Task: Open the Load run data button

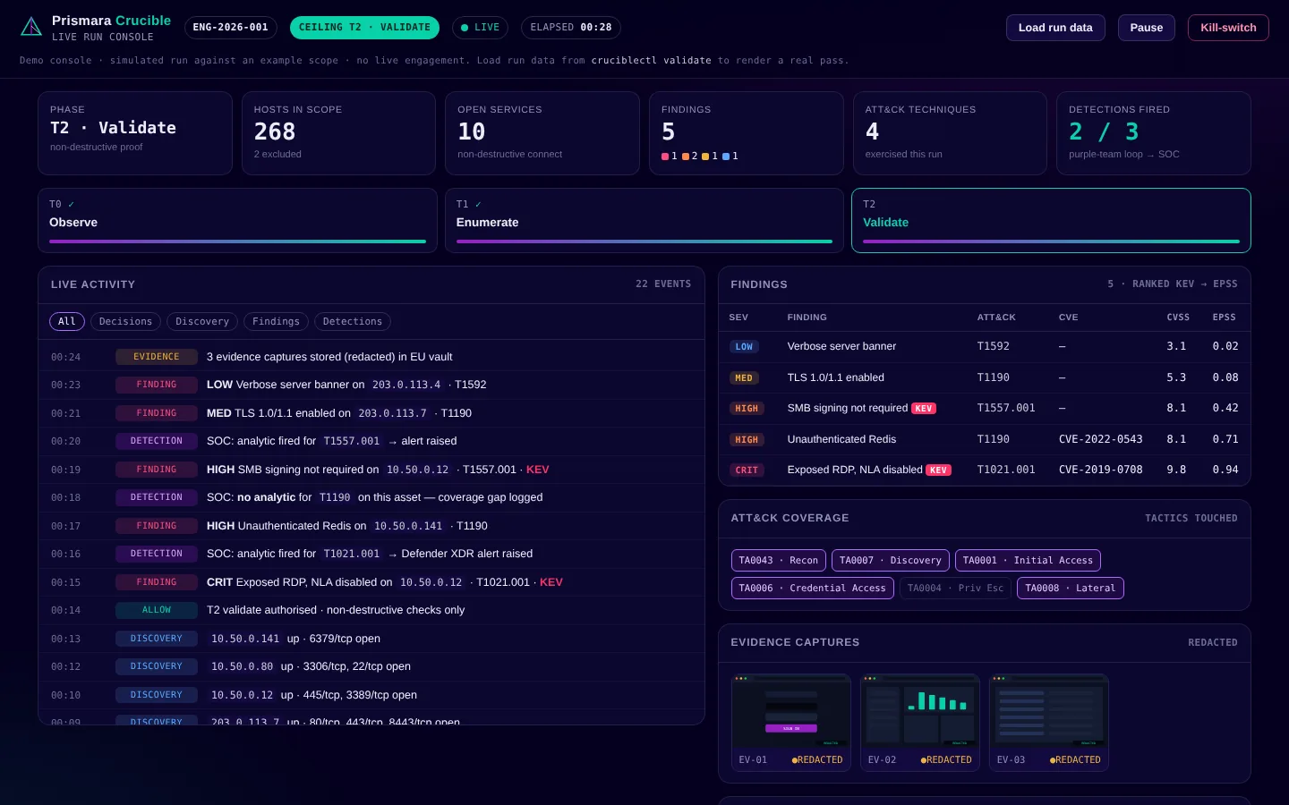Action: [1055, 28]
